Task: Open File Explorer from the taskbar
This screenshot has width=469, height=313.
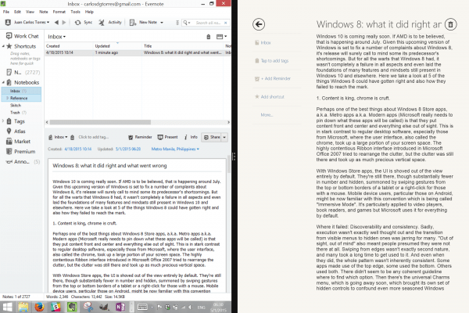Action: pos(23,307)
